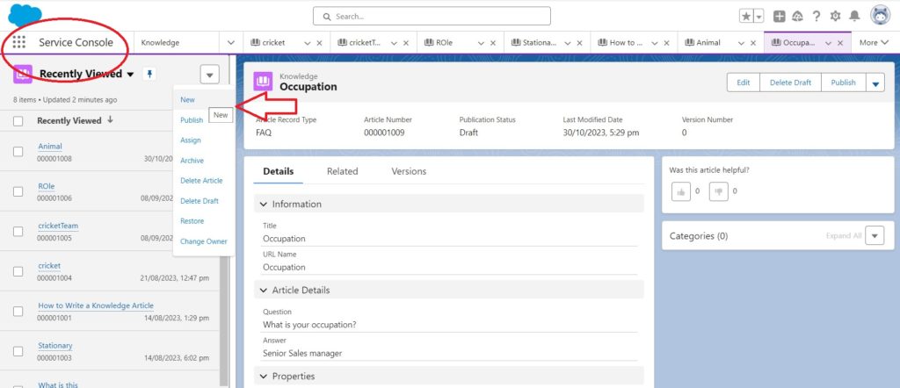Click the Edit button
The width and height of the screenshot is (900, 388).
coord(744,83)
